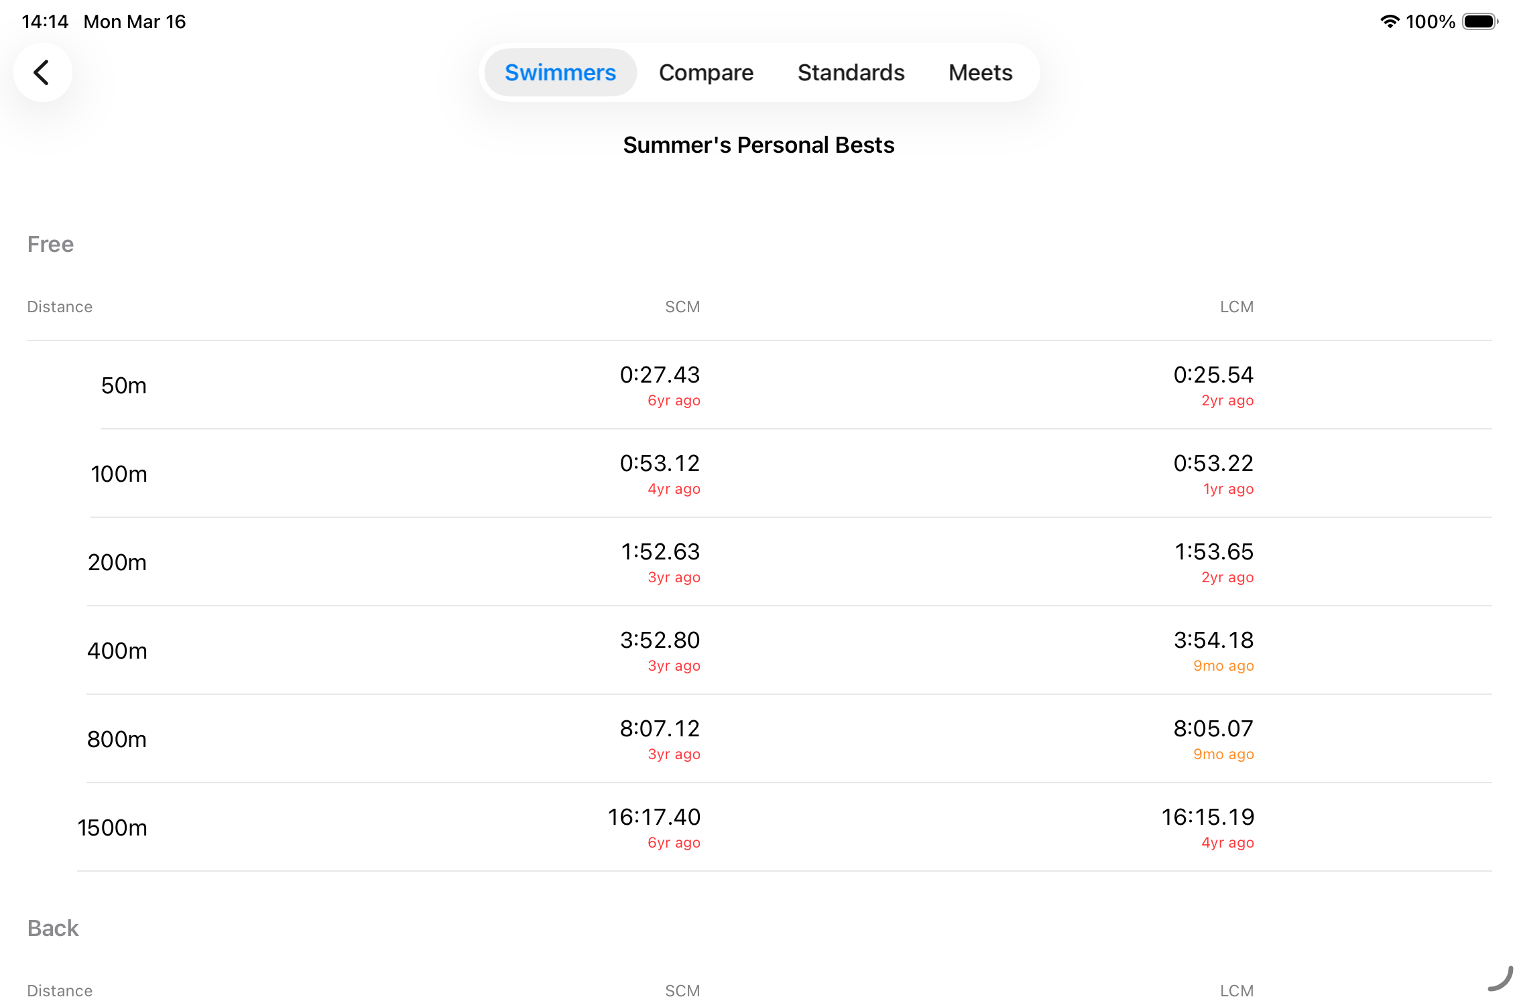Tap the back arrow button

[x=42, y=72]
